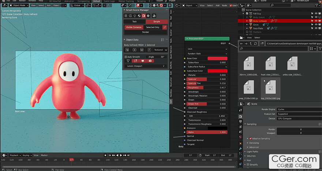The height and width of the screenshot is (171, 322).
Task: Click the Selected Only button
Action: coord(153,27)
